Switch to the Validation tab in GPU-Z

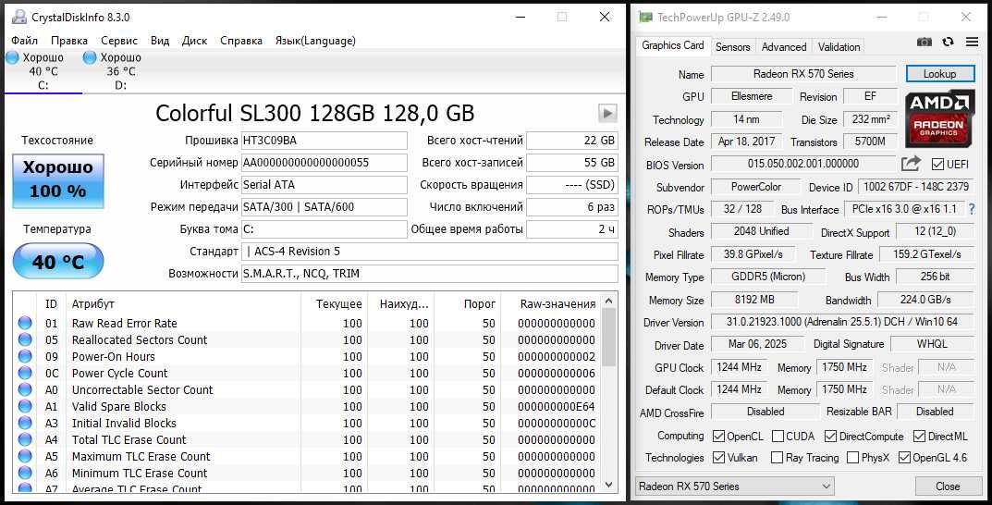839,47
